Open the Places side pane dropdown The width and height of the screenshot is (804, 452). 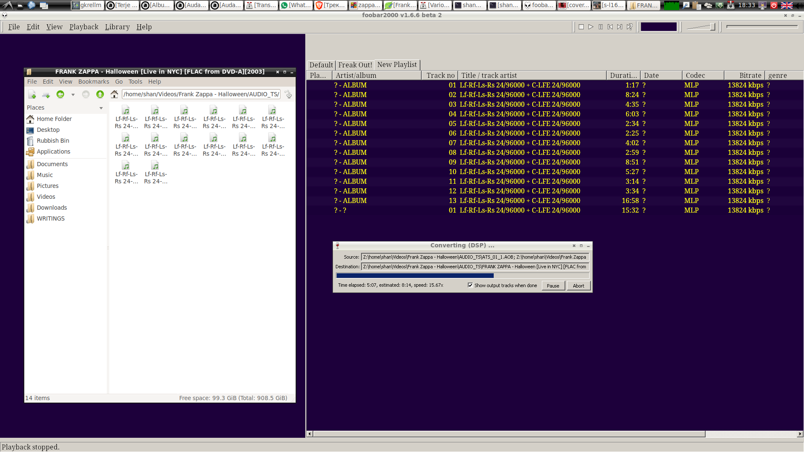[x=101, y=108]
